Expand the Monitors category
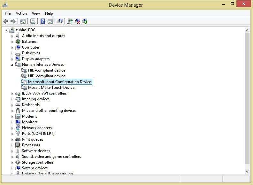 [12, 122]
